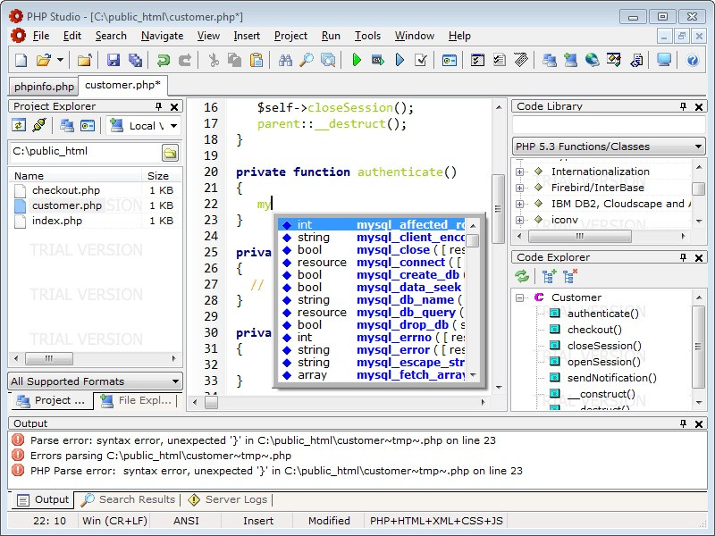Screen dimensions: 715x536
Task: Expand the iconv library node
Action: click(519, 220)
